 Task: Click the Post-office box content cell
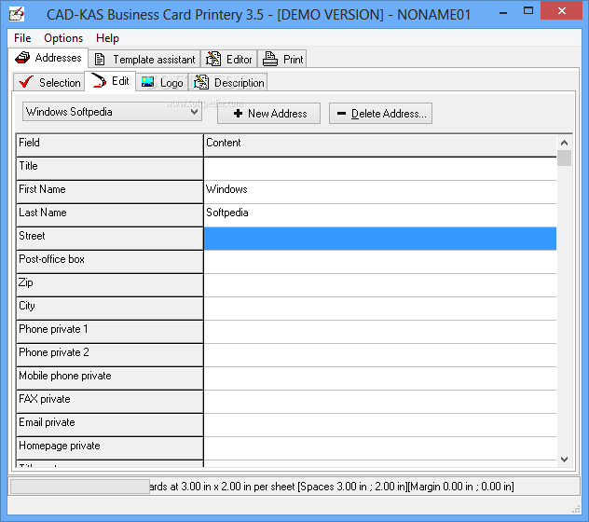(380, 262)
